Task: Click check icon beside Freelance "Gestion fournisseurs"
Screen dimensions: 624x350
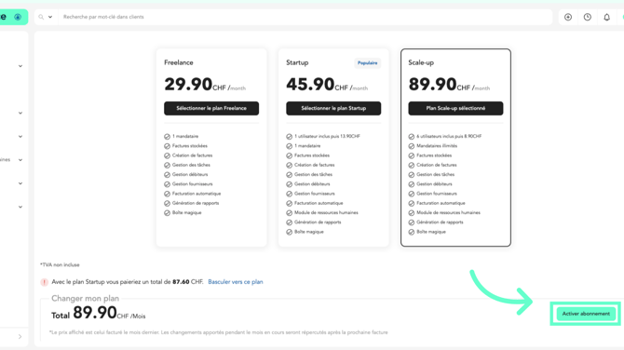Action: click(167, 184)
